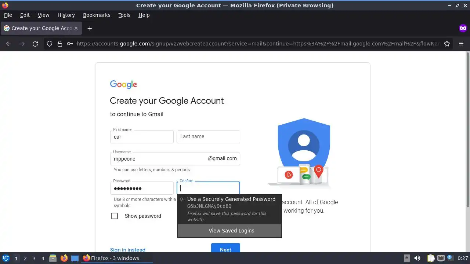
Task: Click the Next button
Action: coord(225,248)
